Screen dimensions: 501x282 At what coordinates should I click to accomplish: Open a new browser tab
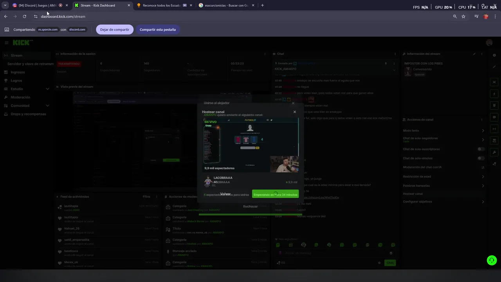pos(262,5)
